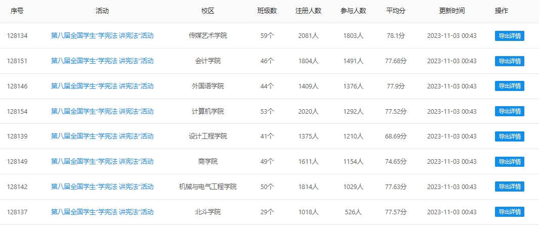Open activity link in row 128137

[x=102, y=212]
